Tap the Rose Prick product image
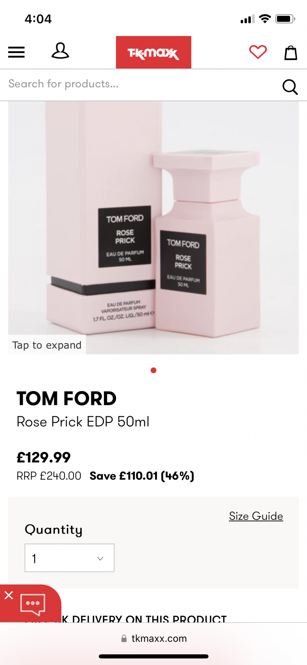Image resolution: width=307 pixels, height=665 pixels. 153,228
